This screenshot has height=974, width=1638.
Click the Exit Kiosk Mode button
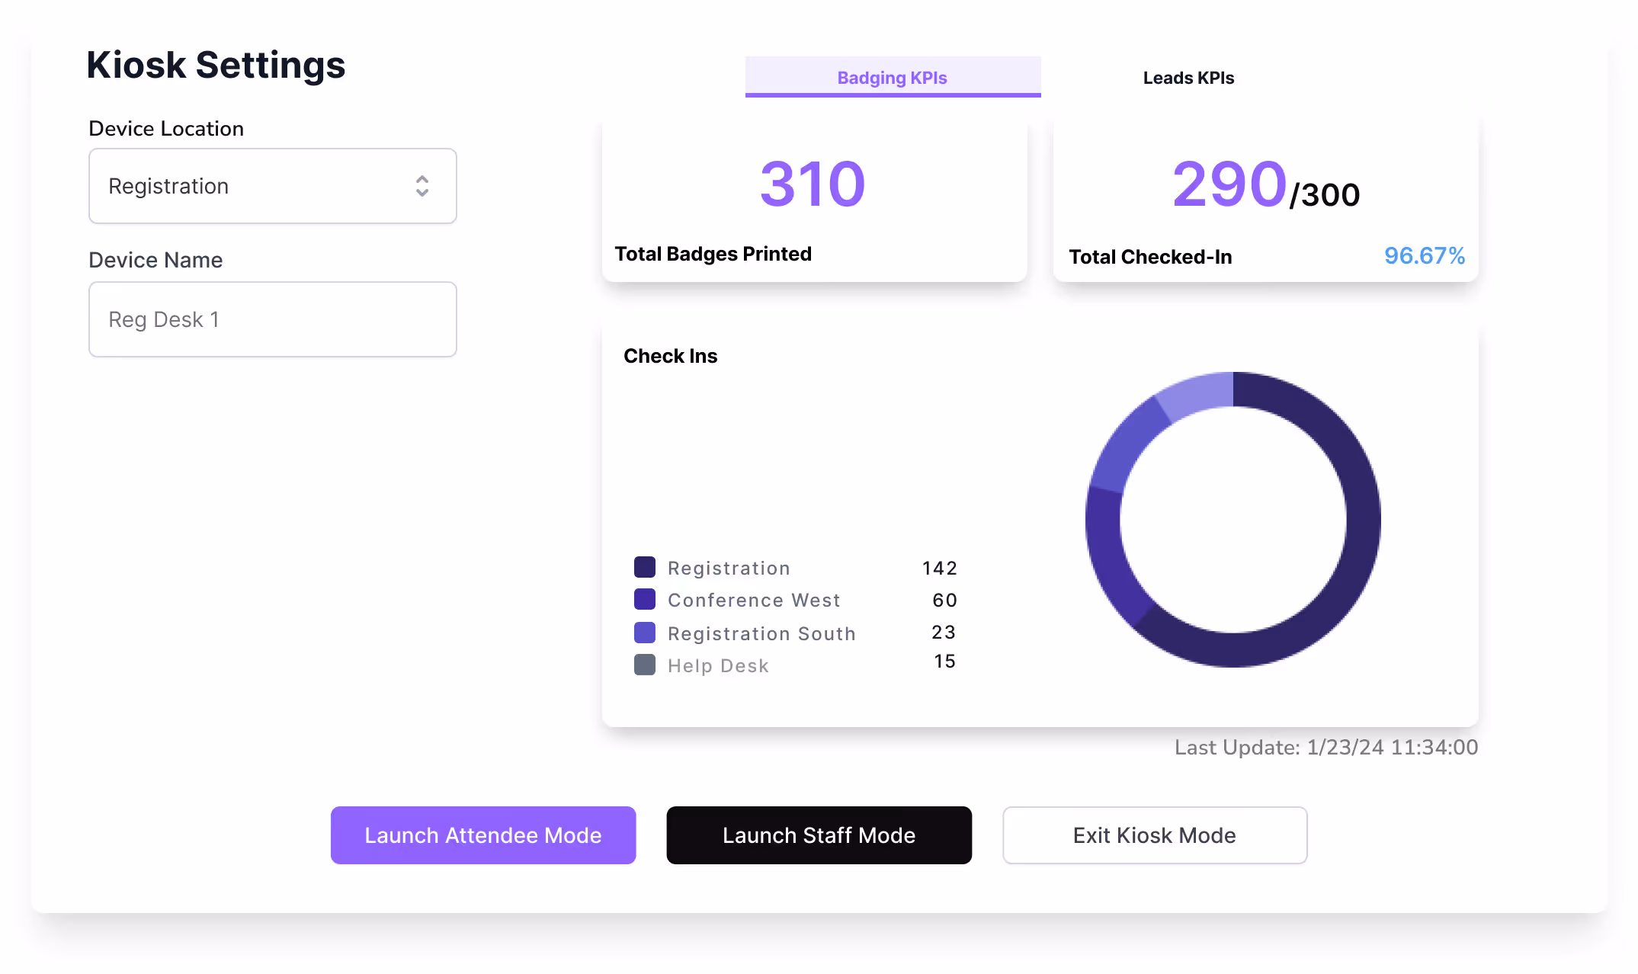pos(1154,835)
